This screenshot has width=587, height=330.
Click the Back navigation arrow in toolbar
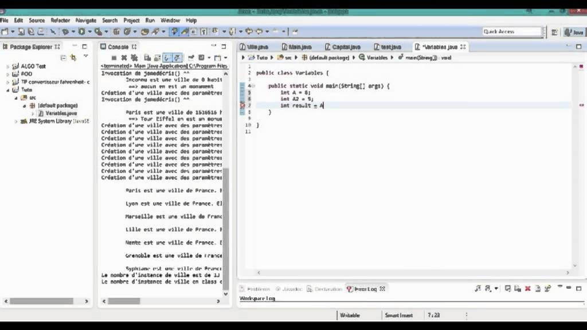pyautogui.click(x=249, y=32)
